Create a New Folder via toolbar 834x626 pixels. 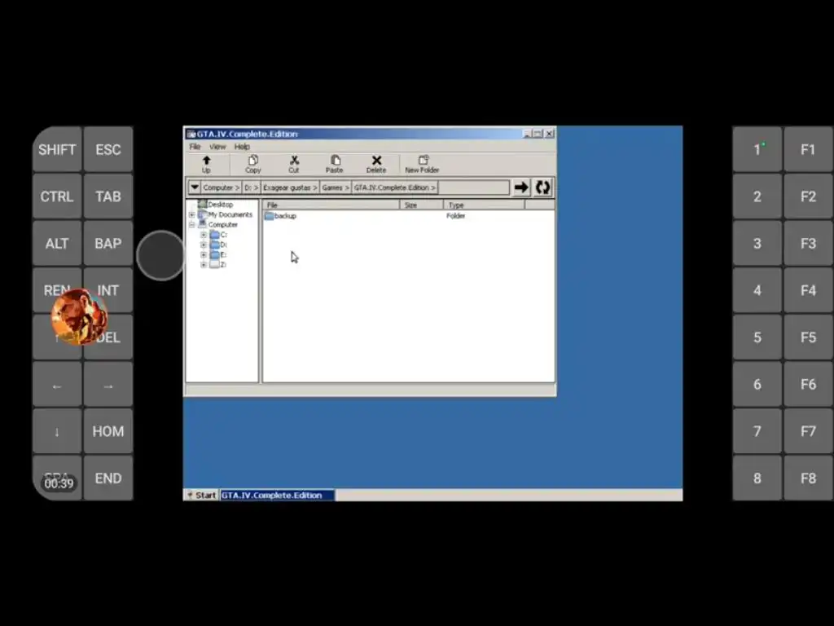click(423, 164)
